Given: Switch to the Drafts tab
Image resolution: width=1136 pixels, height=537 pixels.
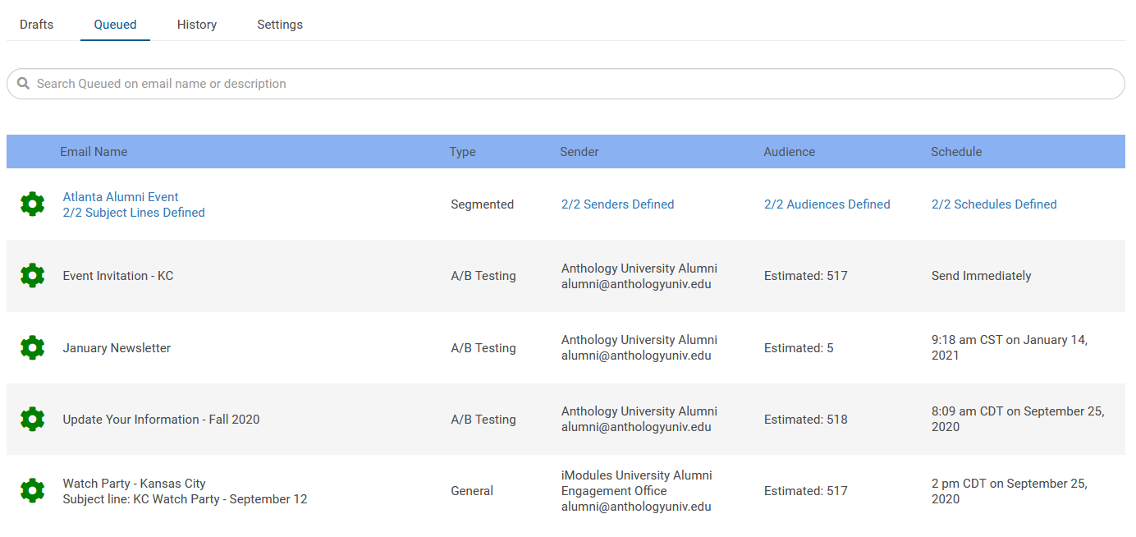Looking at the screenshot, I should 37,25.
